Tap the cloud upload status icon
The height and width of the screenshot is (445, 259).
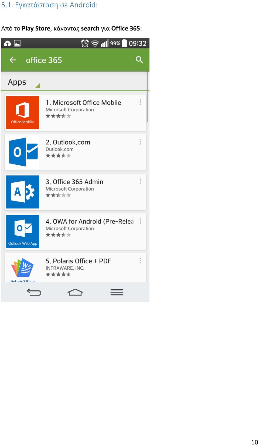point(7,43)
